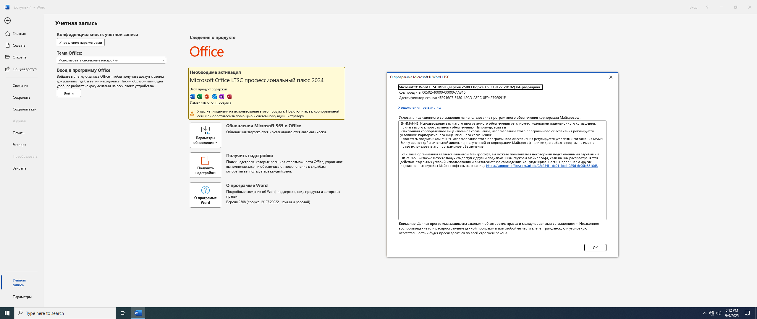Click the Word taskbar icon
Viewport: 757px width, 319px height.
click(138, 313)
